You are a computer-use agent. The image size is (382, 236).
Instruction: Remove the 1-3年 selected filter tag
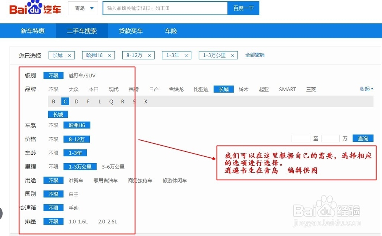(x=186, y=56)
